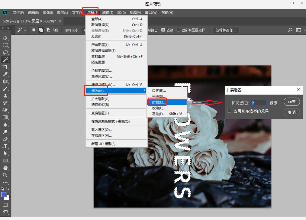
Task: Click the 确定 button in 扩展选区 dialog
Action: pos(291,102)
